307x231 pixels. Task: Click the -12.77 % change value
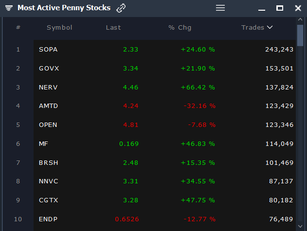(x=199, y=219)
